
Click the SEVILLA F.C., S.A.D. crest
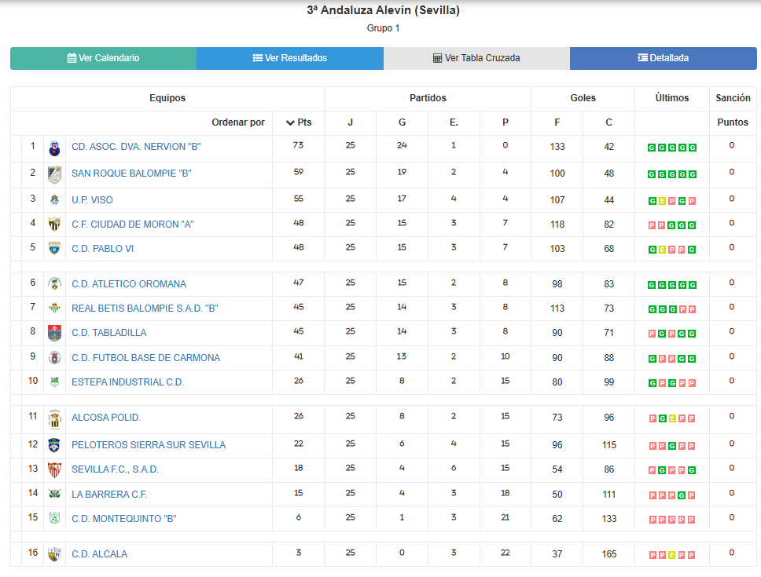55,469
